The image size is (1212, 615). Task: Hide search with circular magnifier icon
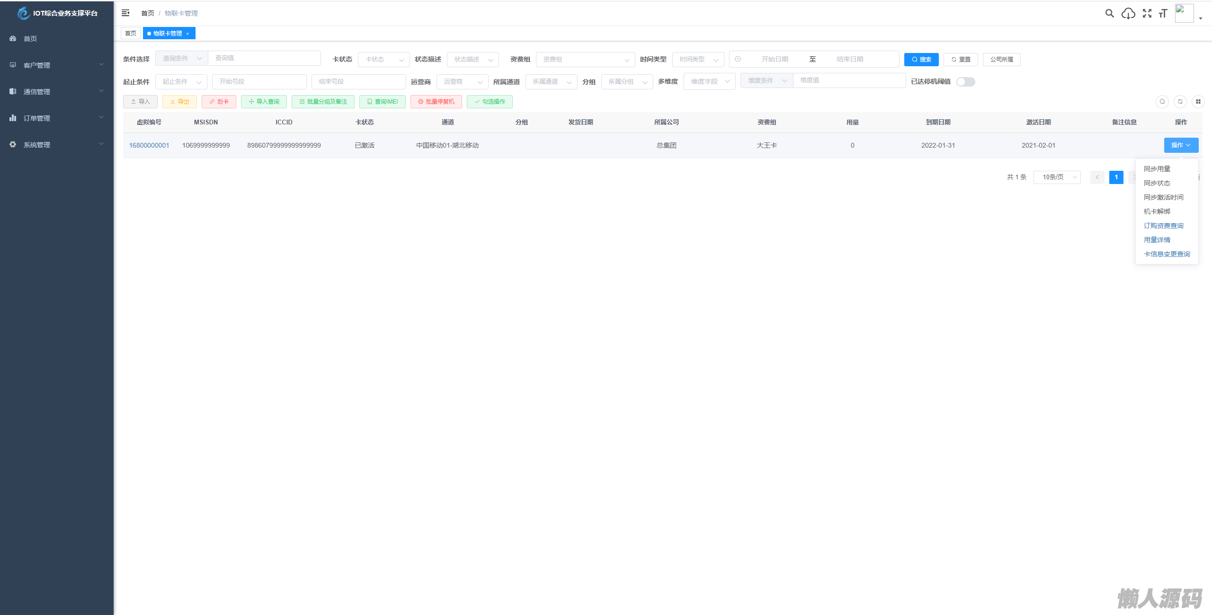[1162, 102]
